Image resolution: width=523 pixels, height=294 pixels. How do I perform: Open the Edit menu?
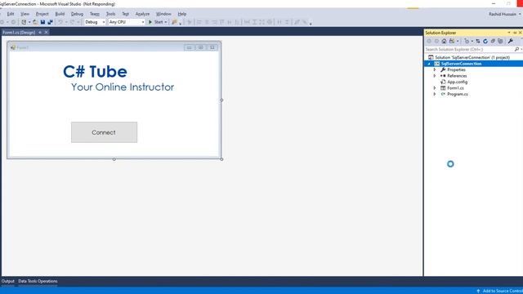tap(11, 14)
